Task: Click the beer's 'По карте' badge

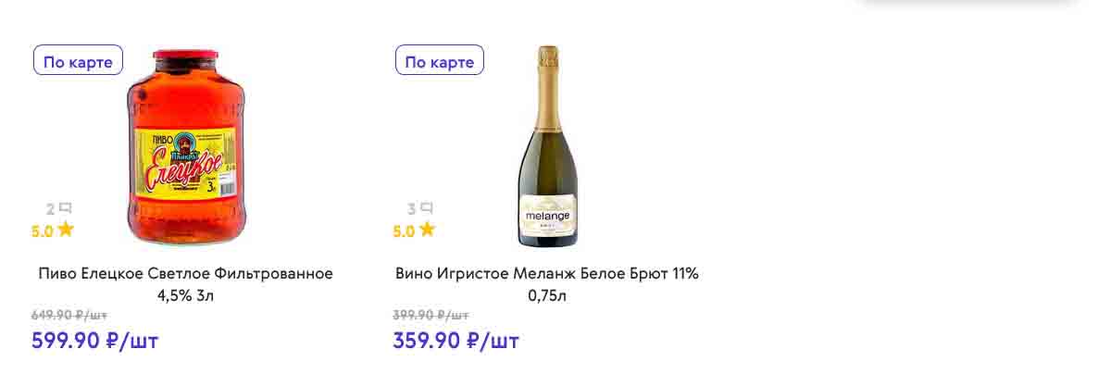Action: pyautogui.click(x=79, y=61)
